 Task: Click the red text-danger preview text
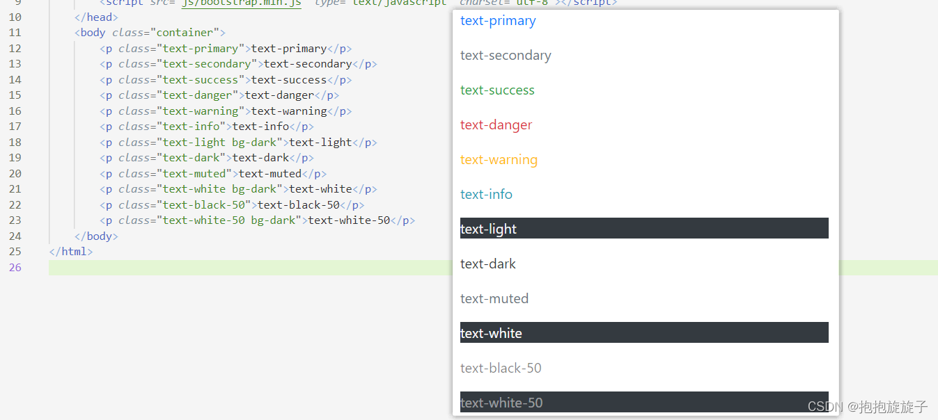496,125
